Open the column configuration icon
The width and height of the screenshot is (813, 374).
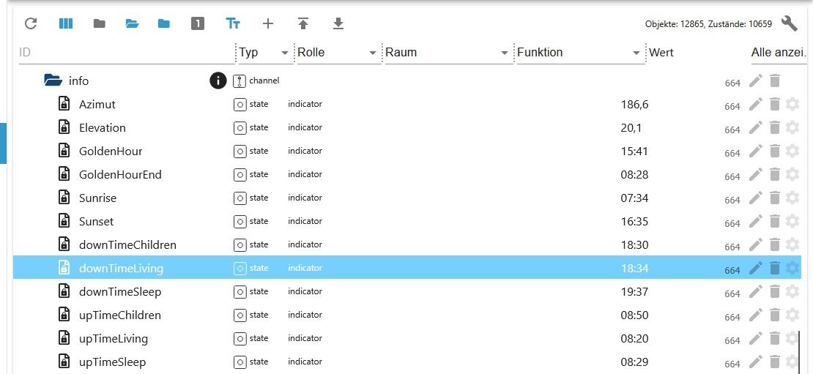66,23
